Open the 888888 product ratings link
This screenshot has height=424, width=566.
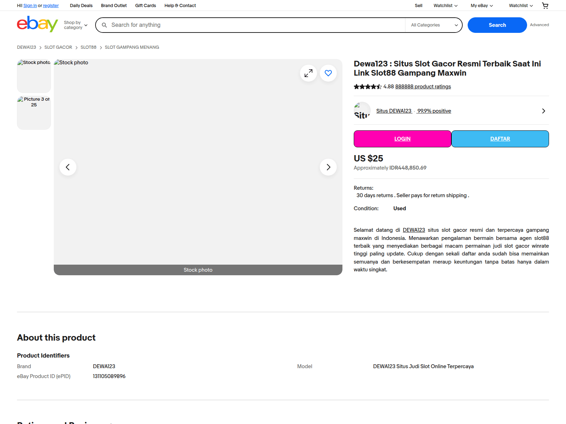pyautogui.click(x=423, y=87)
